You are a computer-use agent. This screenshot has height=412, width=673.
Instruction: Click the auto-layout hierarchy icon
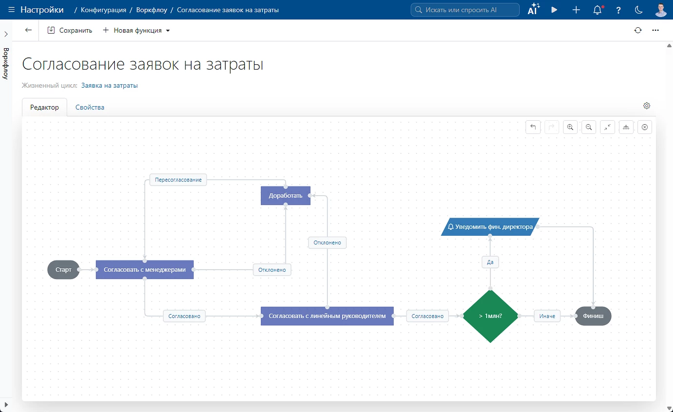[626, 127]
